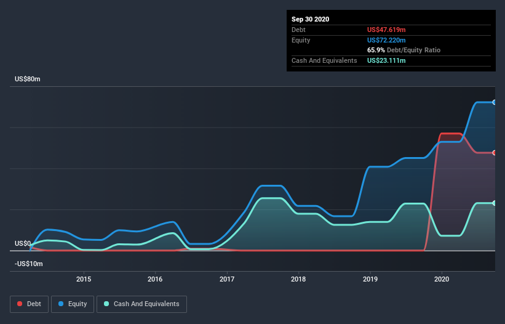
Task: Select the 2015 x-axis label
Action: [84, 279]
